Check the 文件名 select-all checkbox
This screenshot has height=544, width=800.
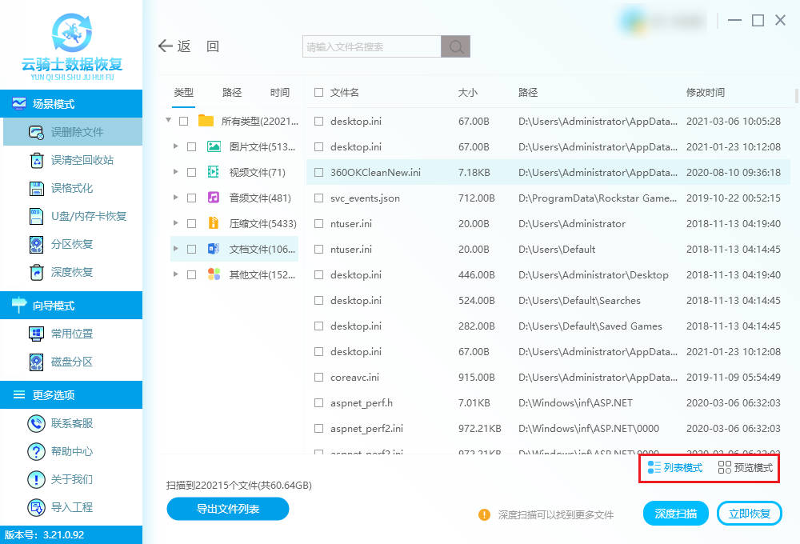(319, 92)
